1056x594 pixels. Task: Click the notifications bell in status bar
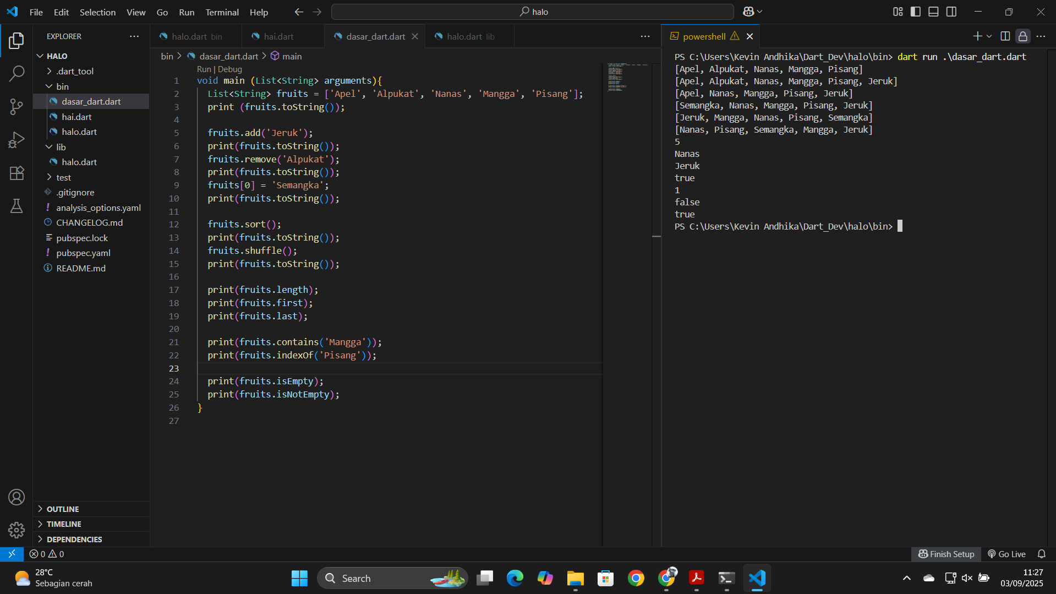click(x=1041, y=554)
